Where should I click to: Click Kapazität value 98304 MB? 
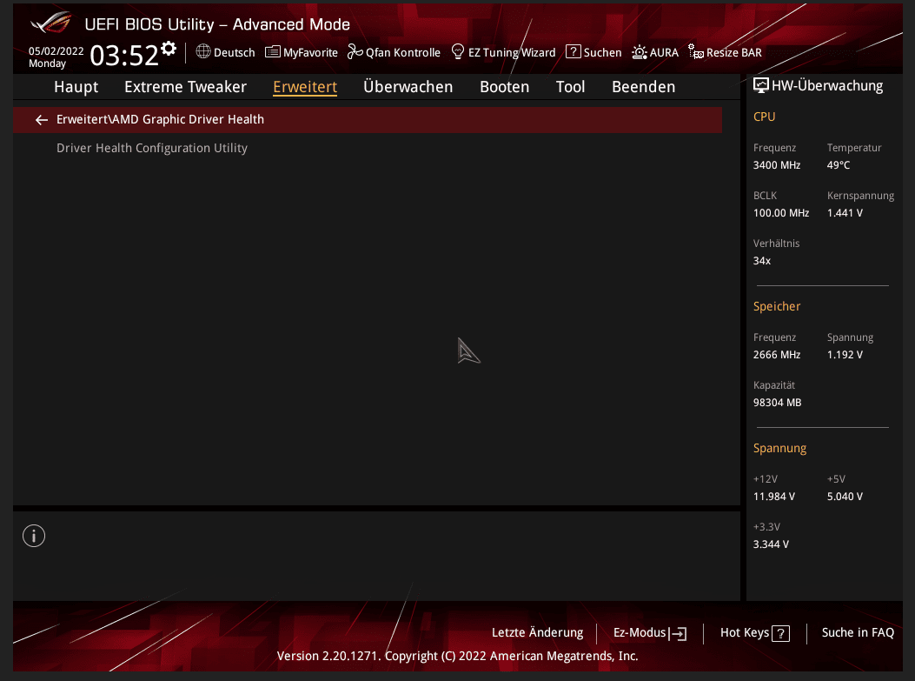778,403
